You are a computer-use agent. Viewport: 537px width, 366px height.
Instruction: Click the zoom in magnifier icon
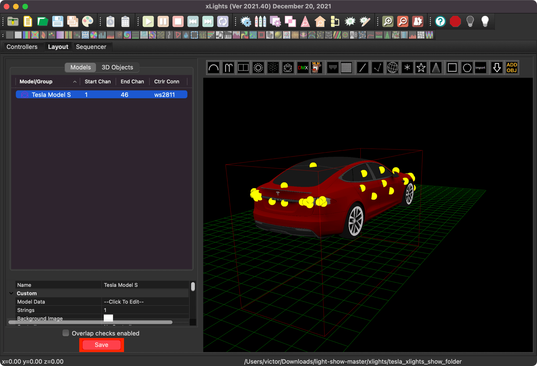pyautogui.click(x=388, y=21)
